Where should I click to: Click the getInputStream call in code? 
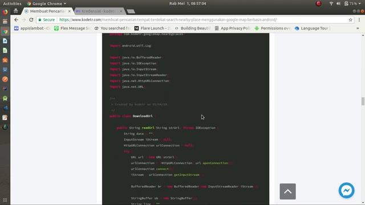[x=186, y=175]
